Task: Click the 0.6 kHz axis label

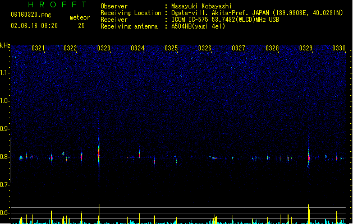Action: click(5, 213)
